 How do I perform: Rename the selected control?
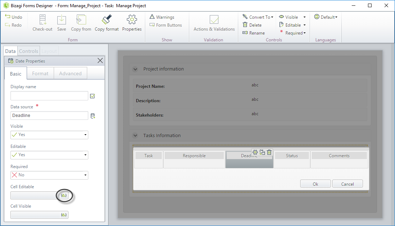[253, 33]
